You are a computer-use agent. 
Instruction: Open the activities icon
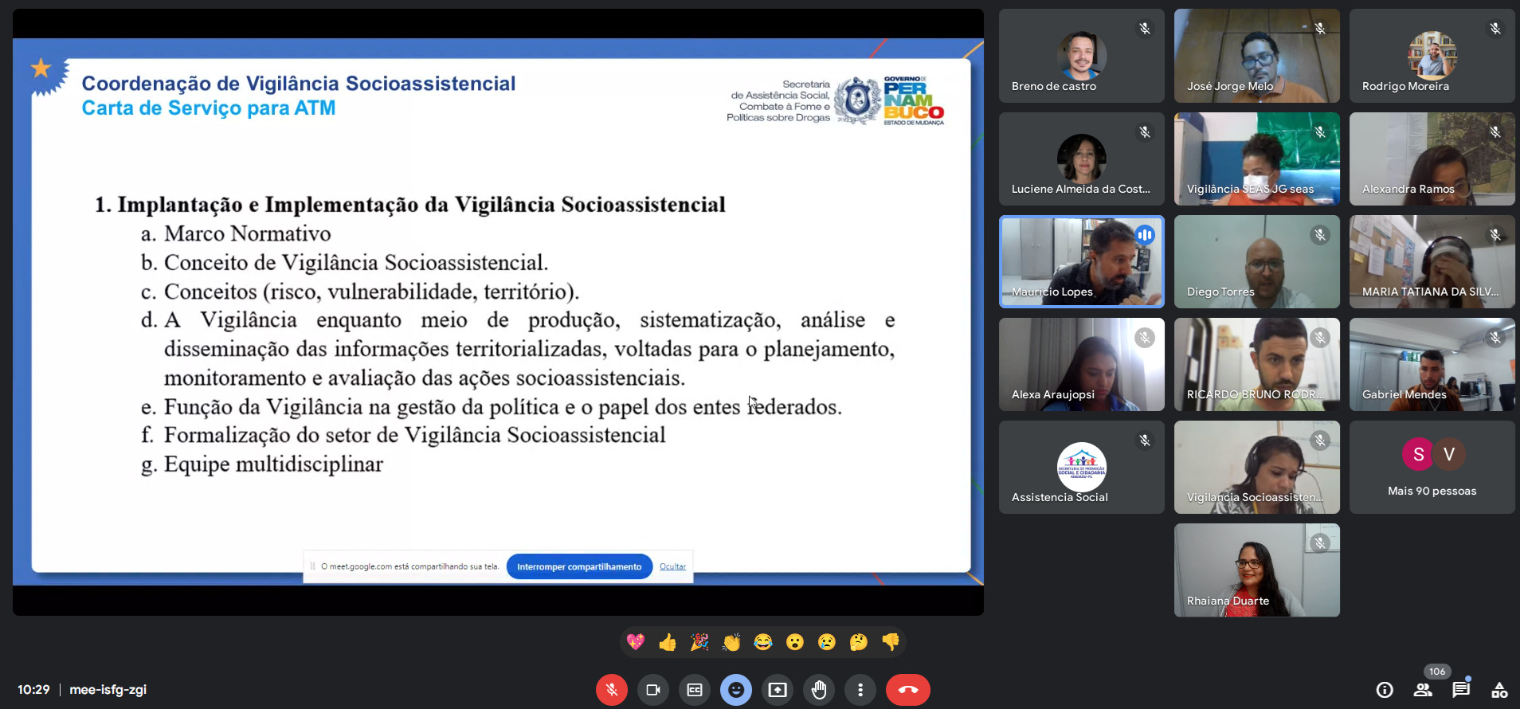pos(1499,690)
